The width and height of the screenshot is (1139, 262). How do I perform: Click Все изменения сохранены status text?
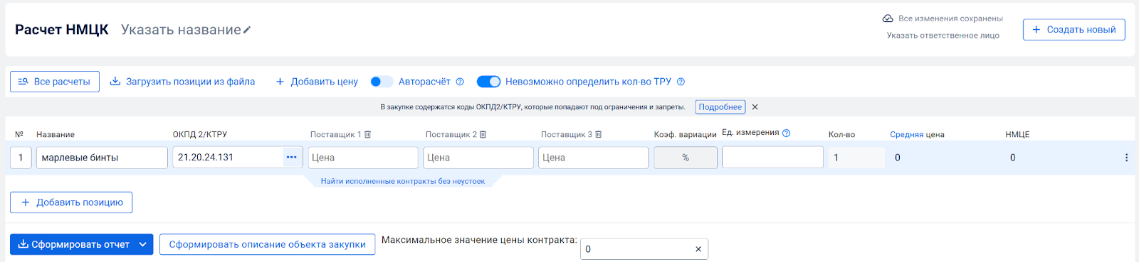[x=950, y=18]
